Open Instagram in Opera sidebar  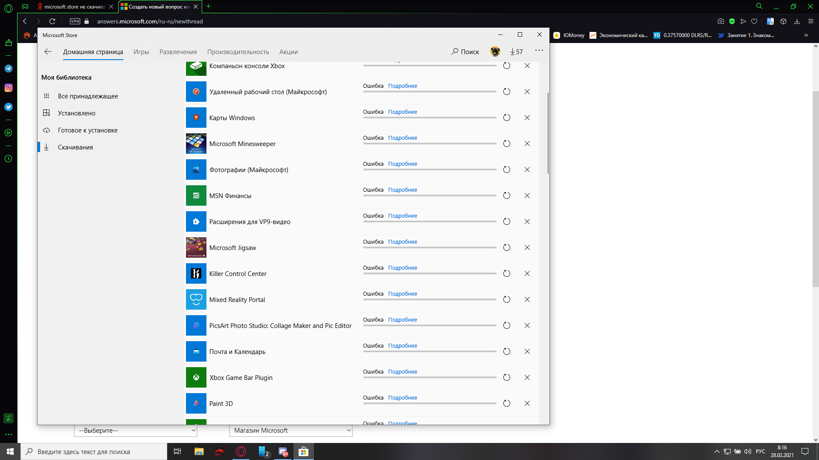coord(9,88)
